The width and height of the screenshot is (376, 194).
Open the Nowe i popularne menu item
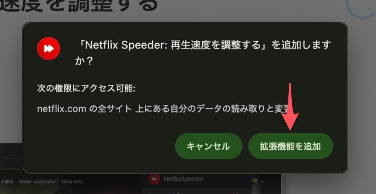click(x=37, y=182)
